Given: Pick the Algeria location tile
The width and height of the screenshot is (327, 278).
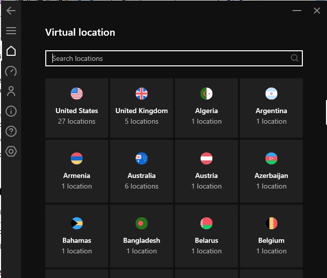Looking at the screenshot, I should click(x=206, y=108).
